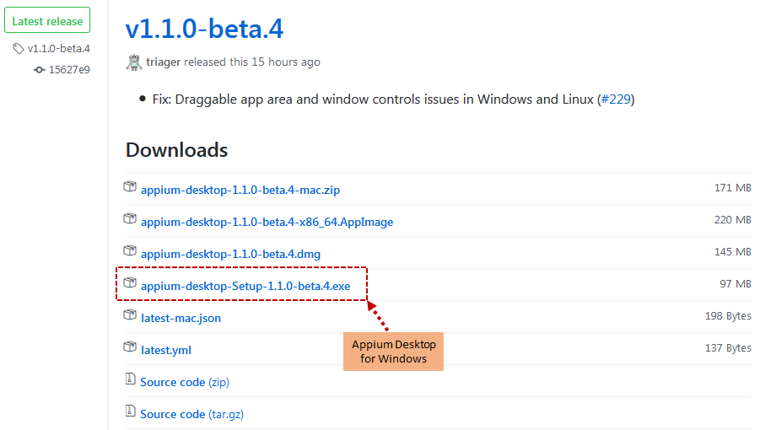Image resolution: width=760 pixels, height=430 pixels.
Task: Download appium-desktop-1.1.0-beta.4.dmg
Action: coord(231,254)
